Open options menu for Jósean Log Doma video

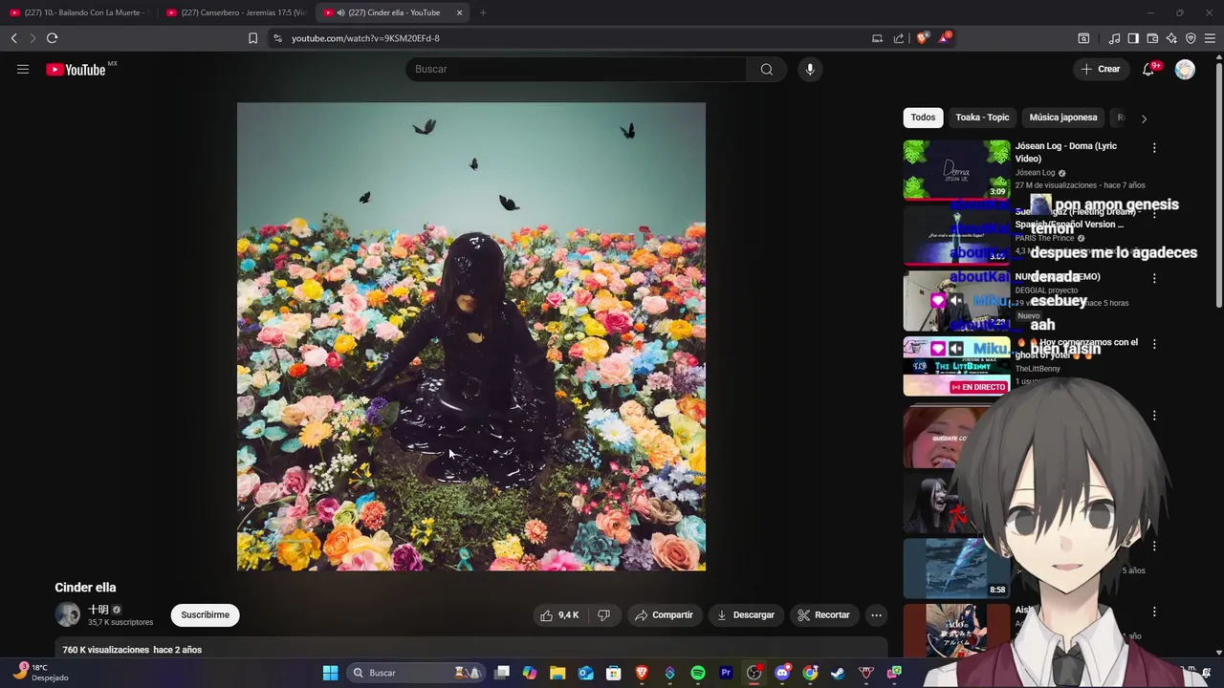(x=1154, y=148)
